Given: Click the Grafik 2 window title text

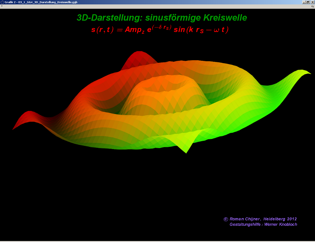Looking at the screenshot, I should (x=41, y=2).
